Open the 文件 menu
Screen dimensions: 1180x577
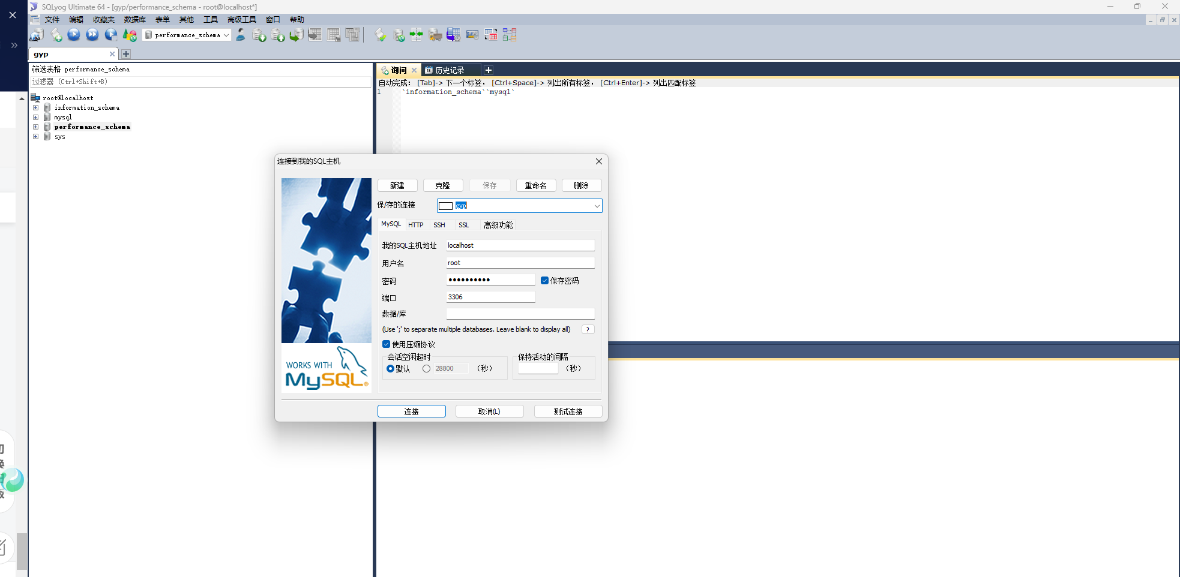tap(52, 20)
